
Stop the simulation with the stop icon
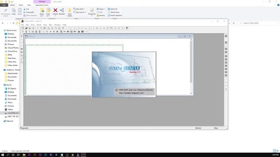coord(97,28)
